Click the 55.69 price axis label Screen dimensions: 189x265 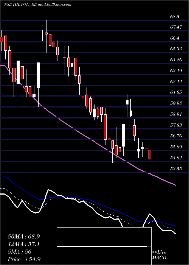(176, 147)
